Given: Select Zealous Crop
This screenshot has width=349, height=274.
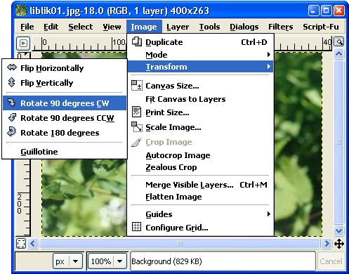Looking at the screenshot, I should [x=200, y=167].
